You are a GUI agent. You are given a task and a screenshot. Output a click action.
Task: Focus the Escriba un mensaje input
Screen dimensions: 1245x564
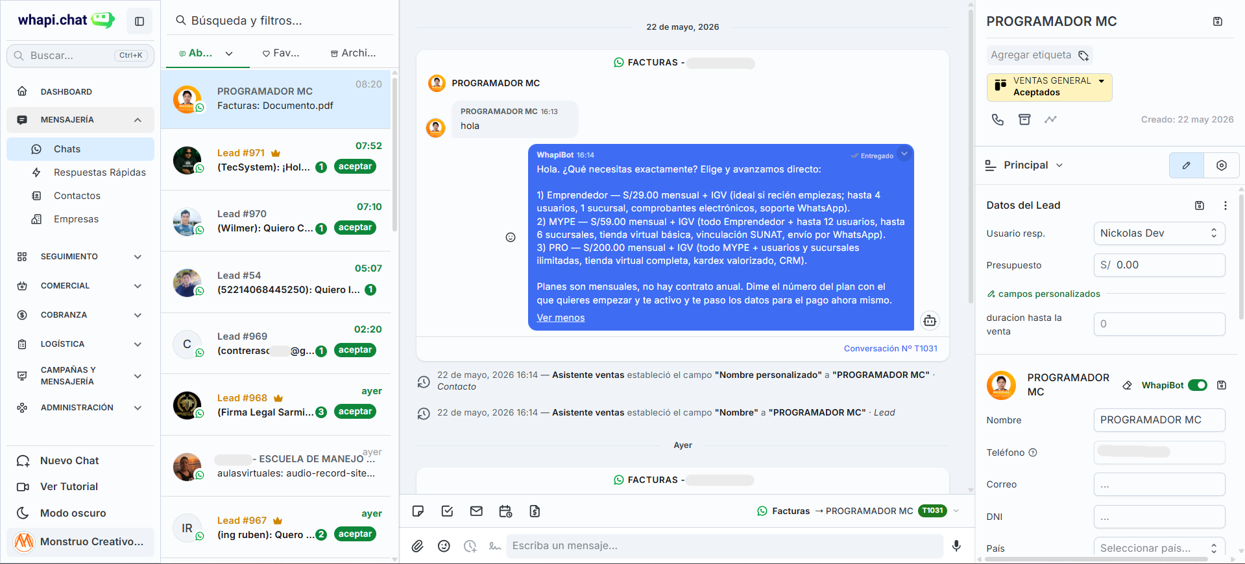724,546
